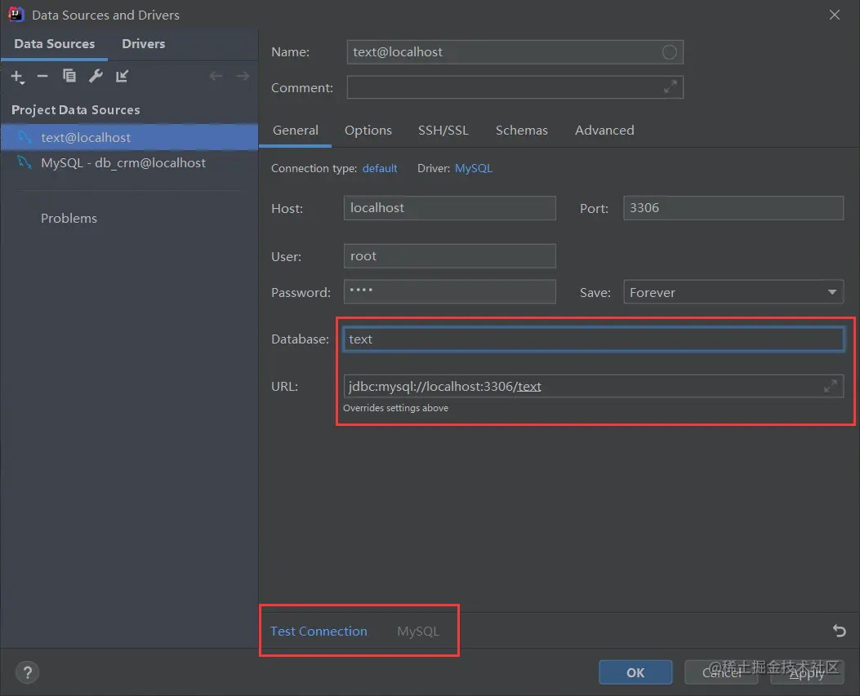
Task: Open driver settings via the wrench icon
Action: pos(96,77)
